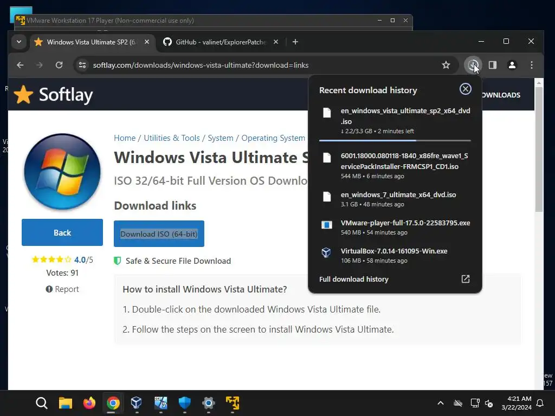Click the Windows 7 ISO file icon
555x416 pixels.
(327, 197)
